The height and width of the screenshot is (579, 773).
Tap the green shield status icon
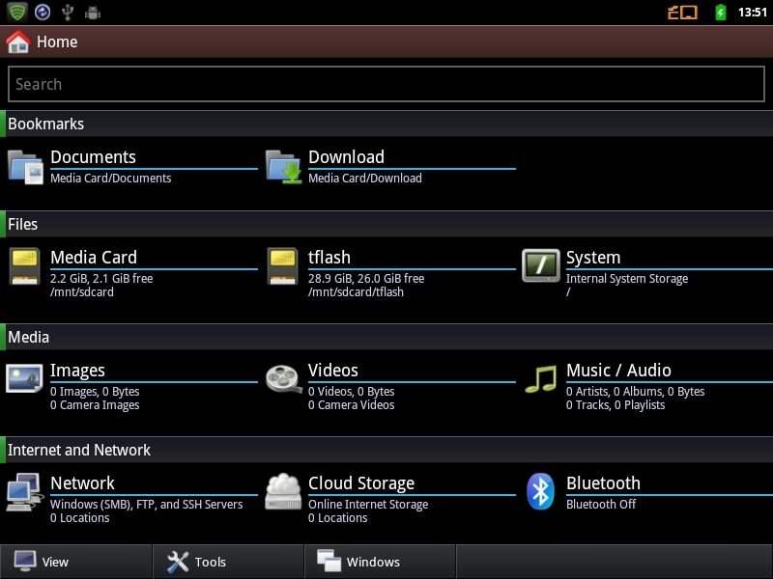point(17,12)
